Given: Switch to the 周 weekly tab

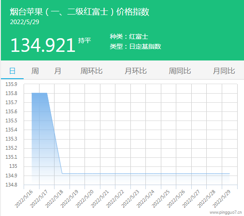Looking at the screenshot, I should [35, 71].
